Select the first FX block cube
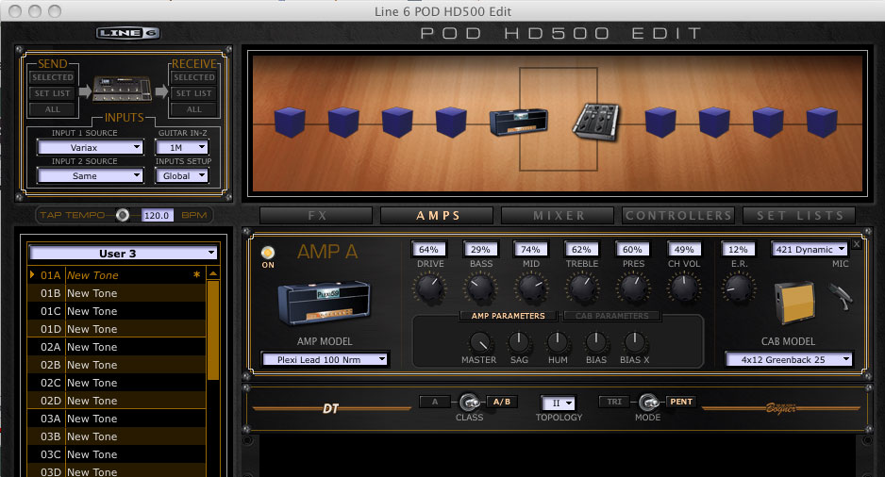Screen dimensions: 885x477 [x=290, y=123]
